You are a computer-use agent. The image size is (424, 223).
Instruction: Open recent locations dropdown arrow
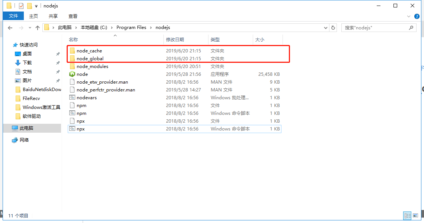pos(30,28)
